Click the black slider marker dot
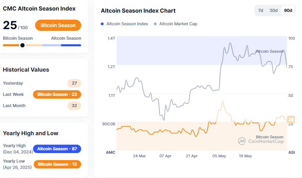302x178 pixels. pos(22,45)
